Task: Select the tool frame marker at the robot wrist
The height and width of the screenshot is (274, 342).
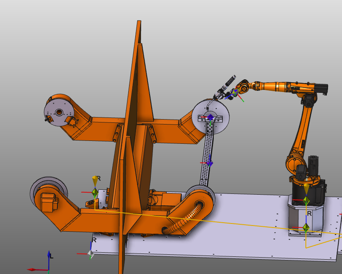Action: (x=235, y=92)
